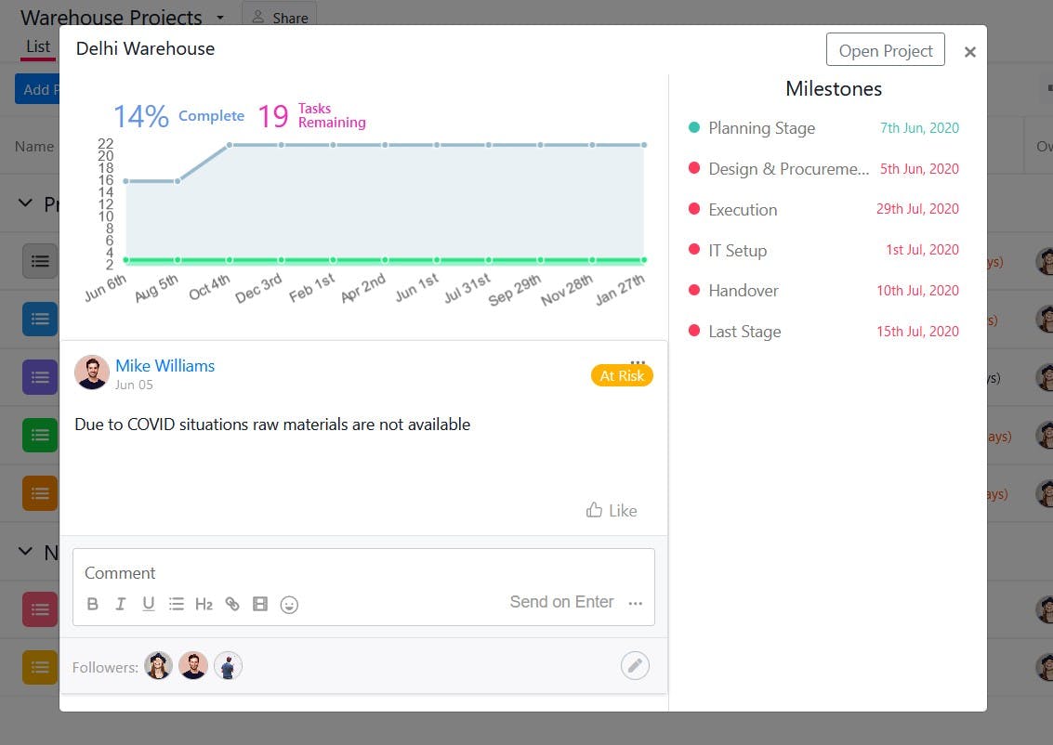Open the three-dot menu above At Risk
The height and width of the screenshot is (745, 1053).
click(638, 361)
